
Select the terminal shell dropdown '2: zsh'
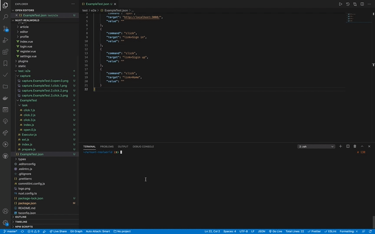click(316, 146)
